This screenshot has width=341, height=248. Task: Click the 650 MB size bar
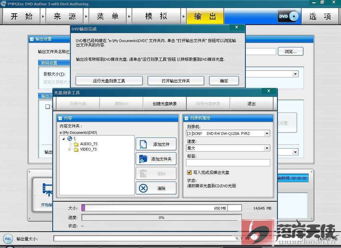pos(161,208)
